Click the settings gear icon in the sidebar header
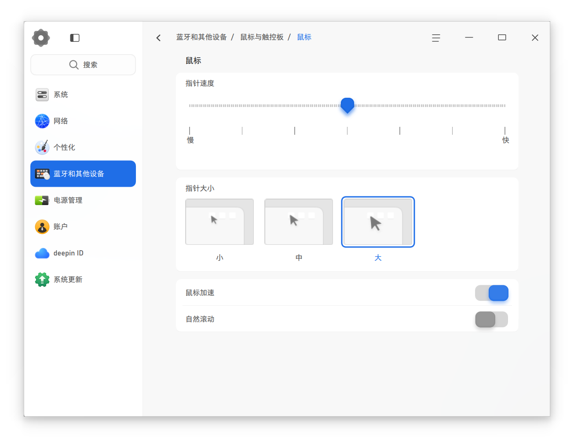This screenshot has height=443, width=574. click(41, 38)
